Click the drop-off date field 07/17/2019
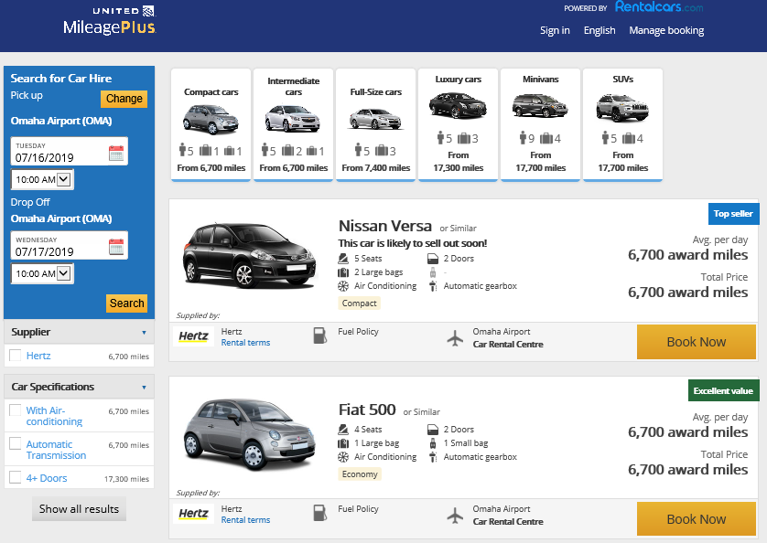This screenshot has width=767, height=543. click(70, 245)
